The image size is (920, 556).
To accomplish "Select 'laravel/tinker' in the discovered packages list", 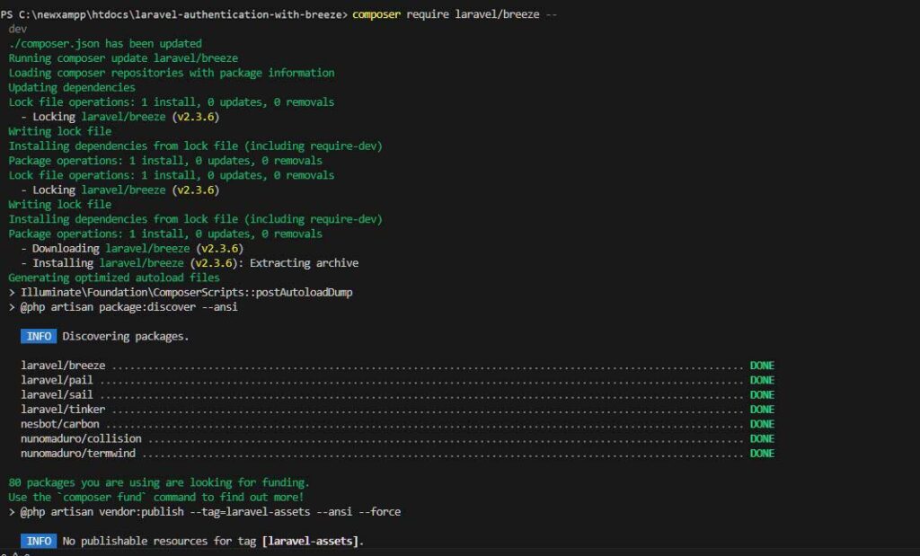I will click(x=63, y=410).
